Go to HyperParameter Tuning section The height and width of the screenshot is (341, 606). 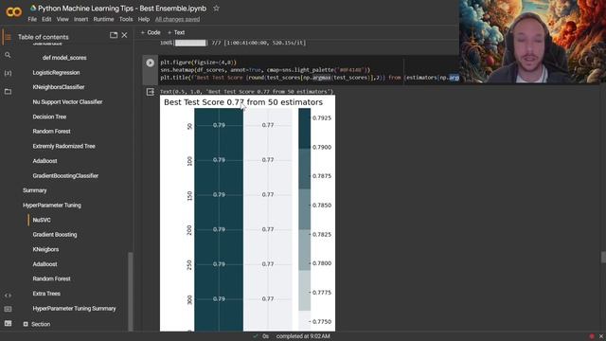pos(52,206)
